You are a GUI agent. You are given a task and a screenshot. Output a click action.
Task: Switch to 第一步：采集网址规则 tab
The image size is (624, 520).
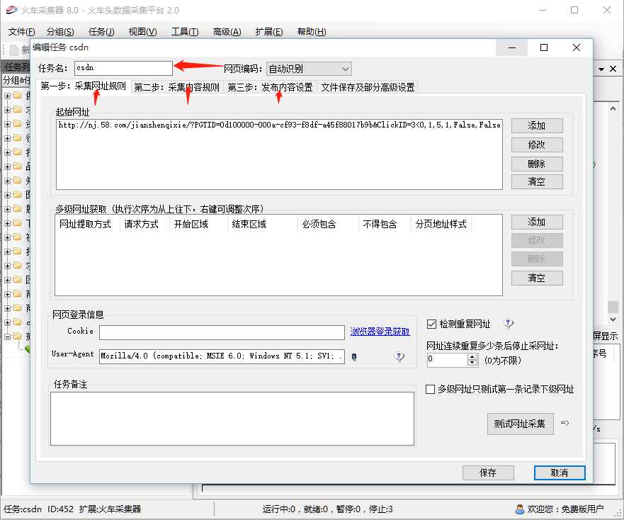(84, 86)
